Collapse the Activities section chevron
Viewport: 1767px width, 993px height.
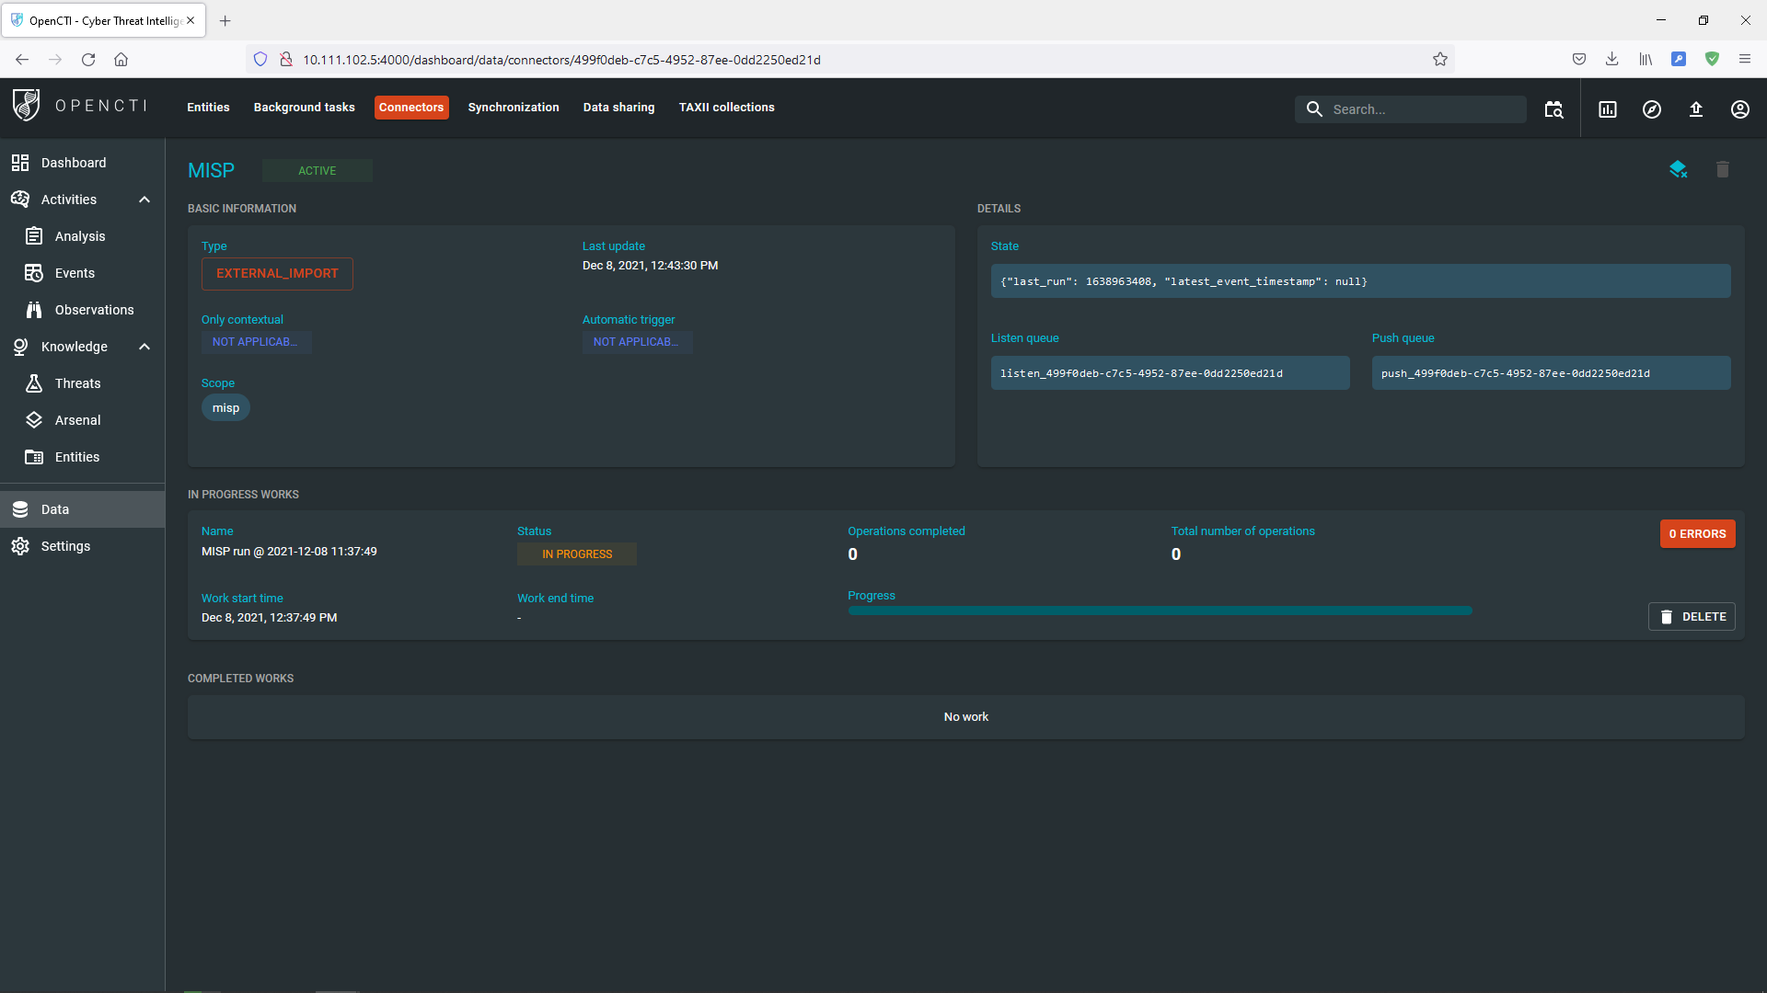click(144, 200)
